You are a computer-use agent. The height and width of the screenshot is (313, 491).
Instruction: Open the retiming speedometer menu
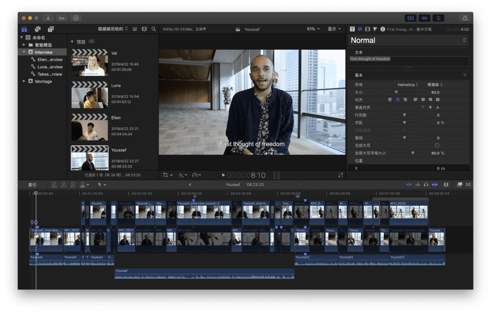point(197,175)
